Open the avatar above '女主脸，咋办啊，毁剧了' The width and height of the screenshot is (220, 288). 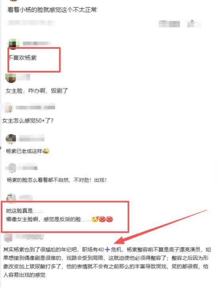[11, 78]
